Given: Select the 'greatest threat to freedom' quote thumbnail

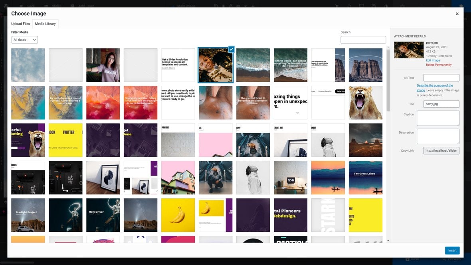Looking at the screenshot, I should coord(253,103).
